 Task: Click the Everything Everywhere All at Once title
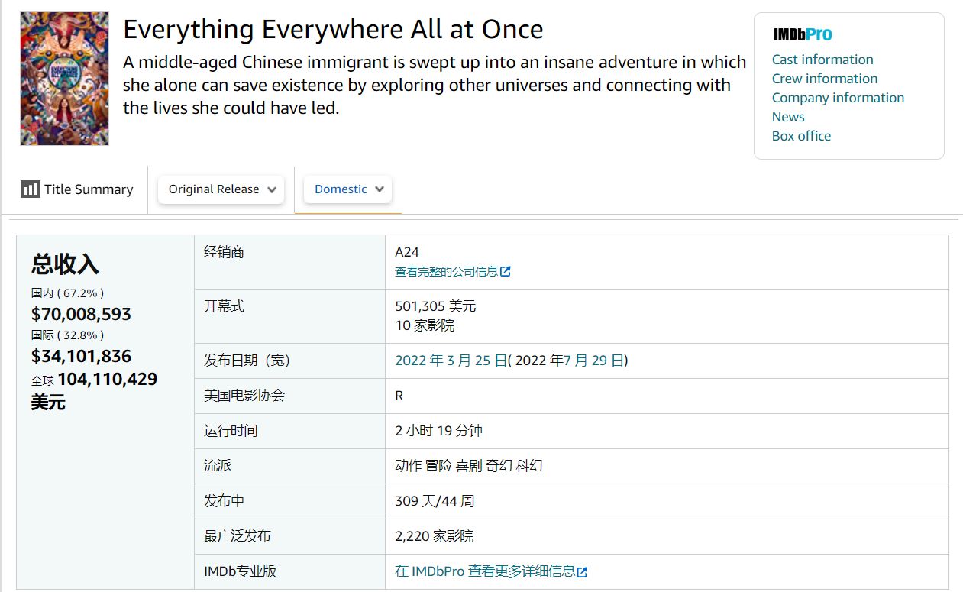(x=333, y=30)
